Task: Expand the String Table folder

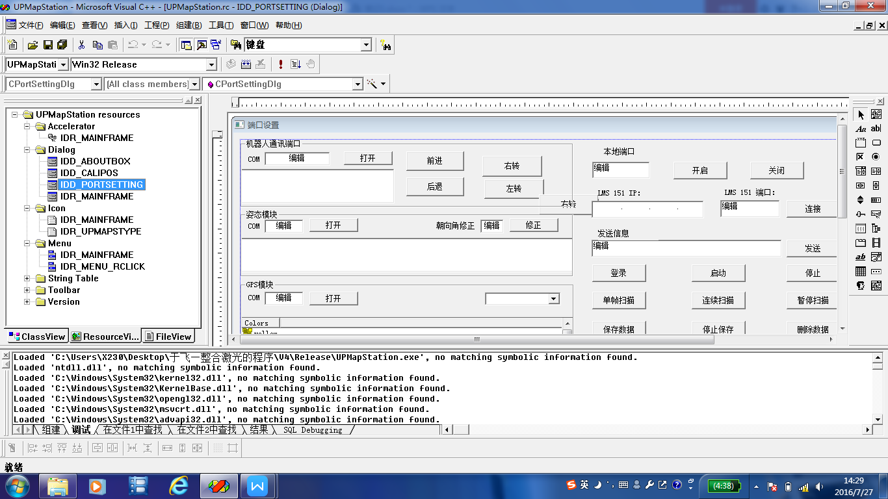Action: click(27, 278)
